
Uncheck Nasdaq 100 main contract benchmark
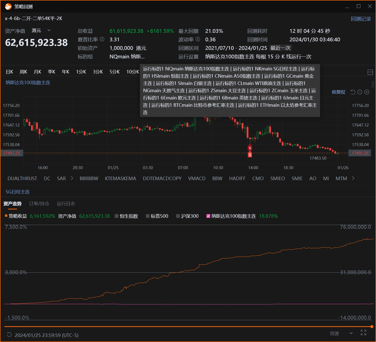(x=208, y=216)
